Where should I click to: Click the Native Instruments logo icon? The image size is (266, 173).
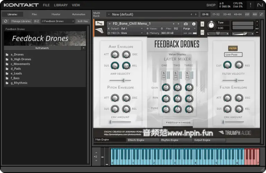[x=260, y=5]
